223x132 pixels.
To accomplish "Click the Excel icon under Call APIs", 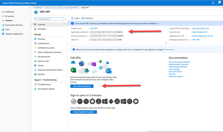I will (73, 70).
